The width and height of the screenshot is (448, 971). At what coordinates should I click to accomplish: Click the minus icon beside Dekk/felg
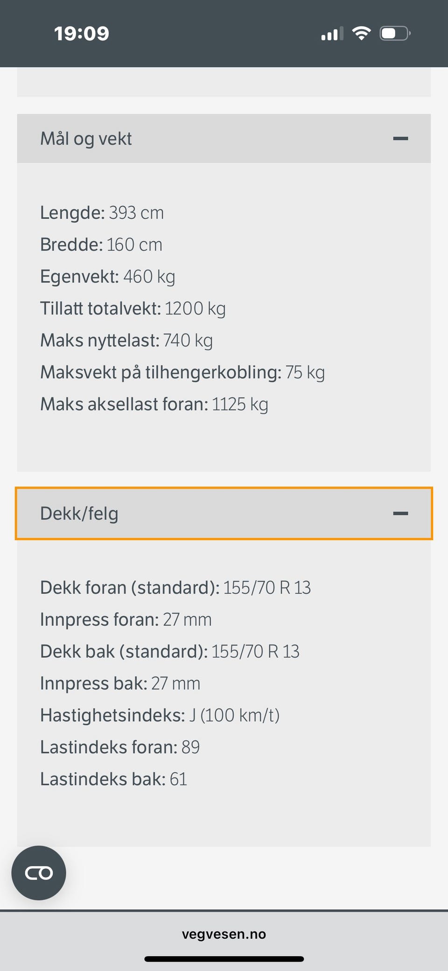coord(400,513)
